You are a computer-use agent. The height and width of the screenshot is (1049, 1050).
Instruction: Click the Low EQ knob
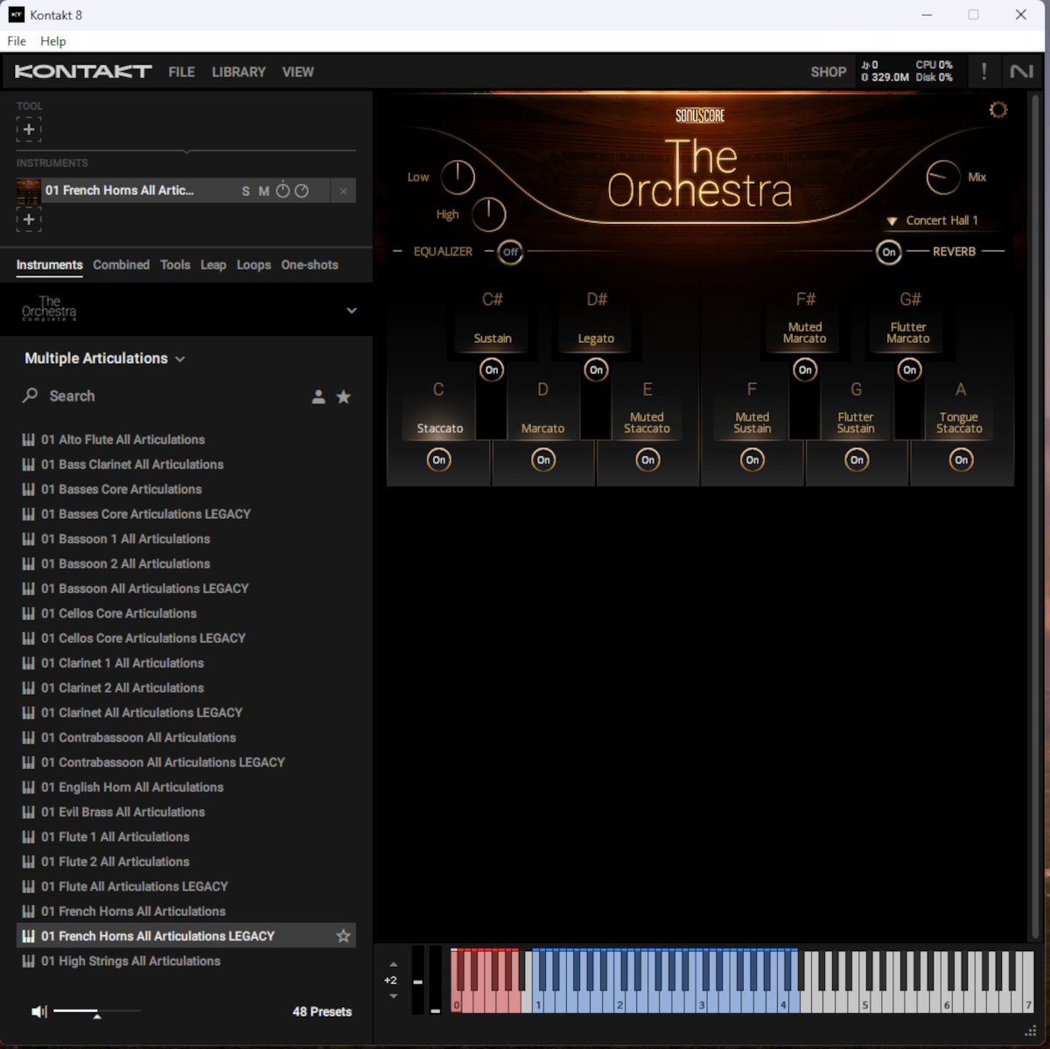(x=458, y=178)
